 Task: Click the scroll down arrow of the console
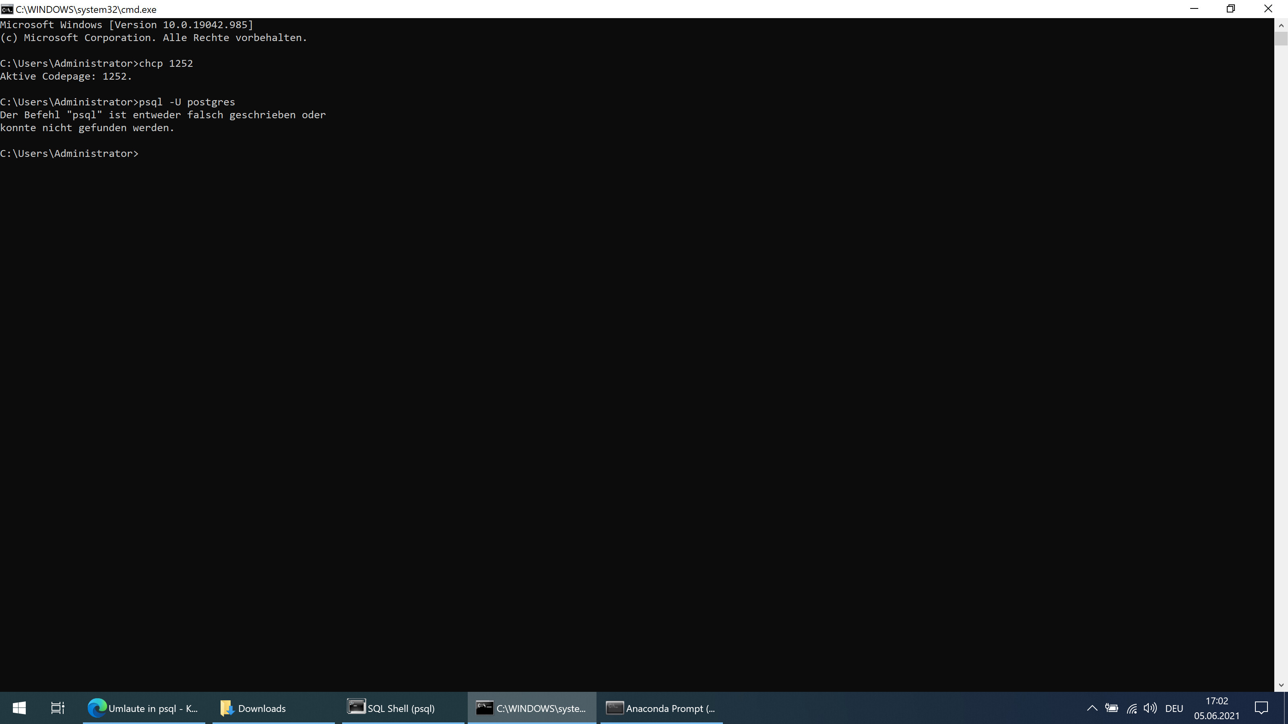[x=1281, y=685]
